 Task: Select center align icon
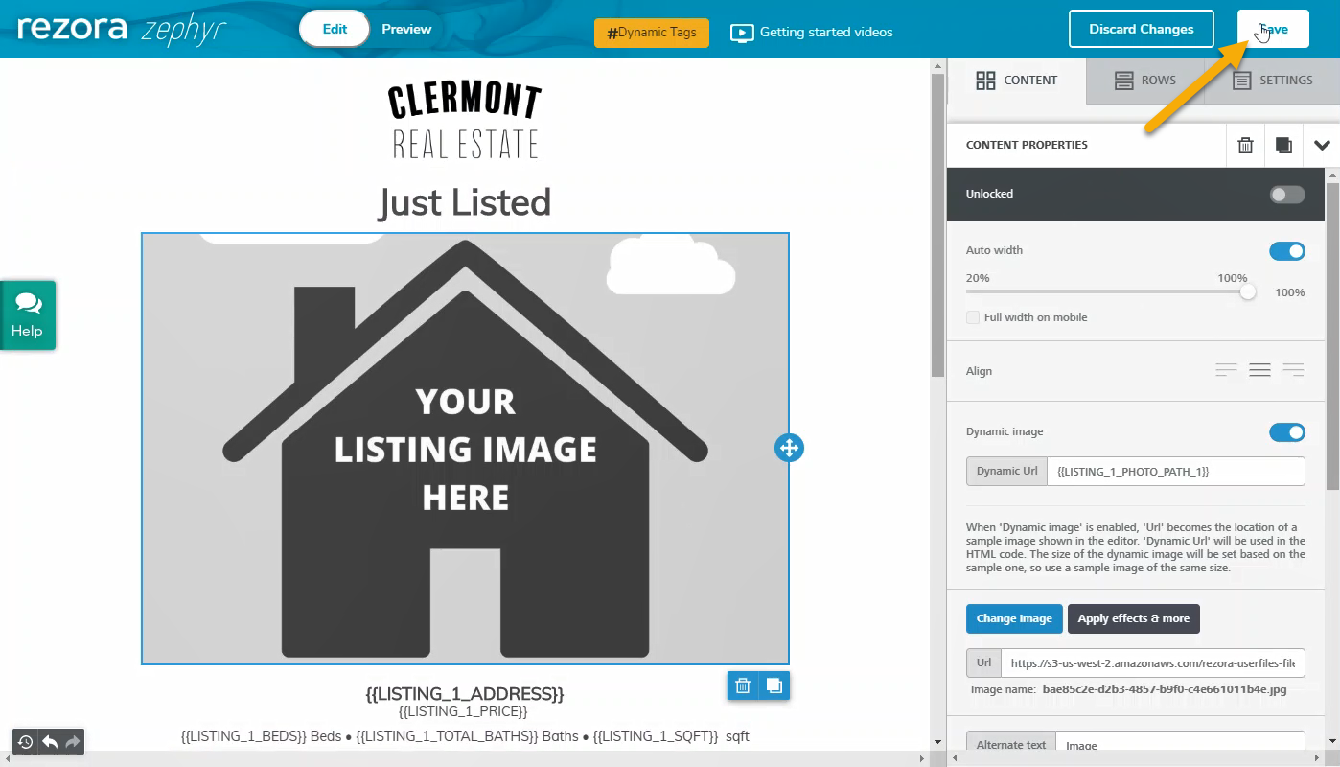point(1259,371)
